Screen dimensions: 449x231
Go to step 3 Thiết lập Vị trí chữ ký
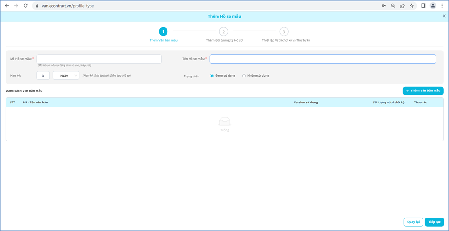coord(284,32)
